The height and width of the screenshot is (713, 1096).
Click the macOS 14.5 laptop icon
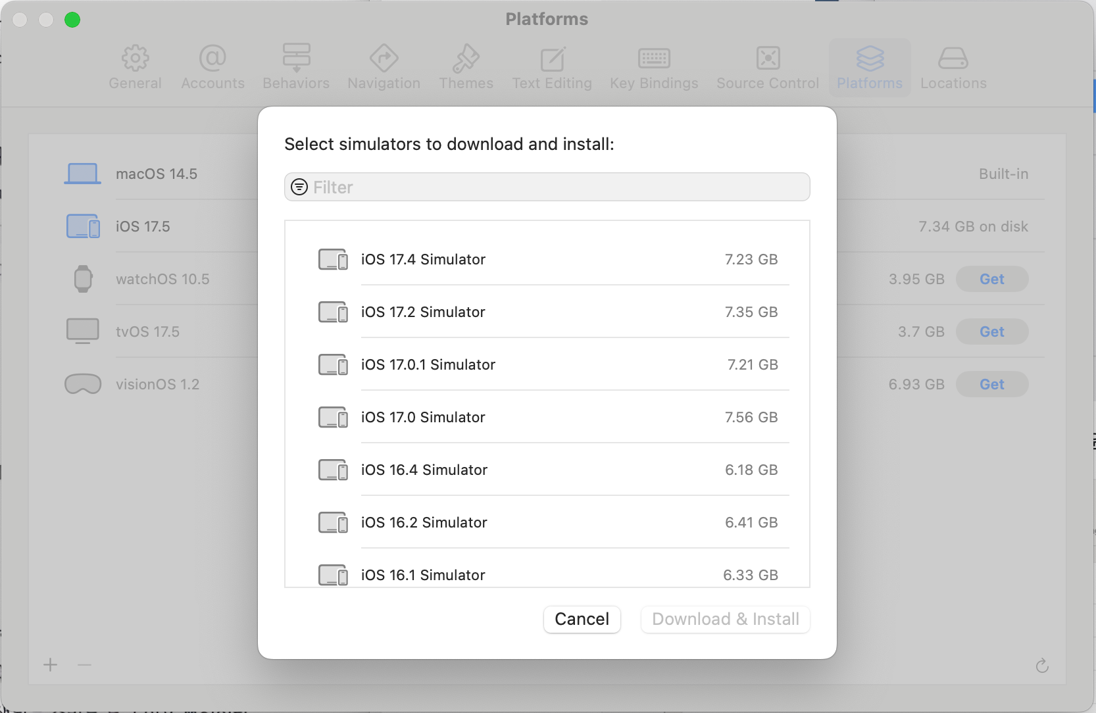pos(82,174)
